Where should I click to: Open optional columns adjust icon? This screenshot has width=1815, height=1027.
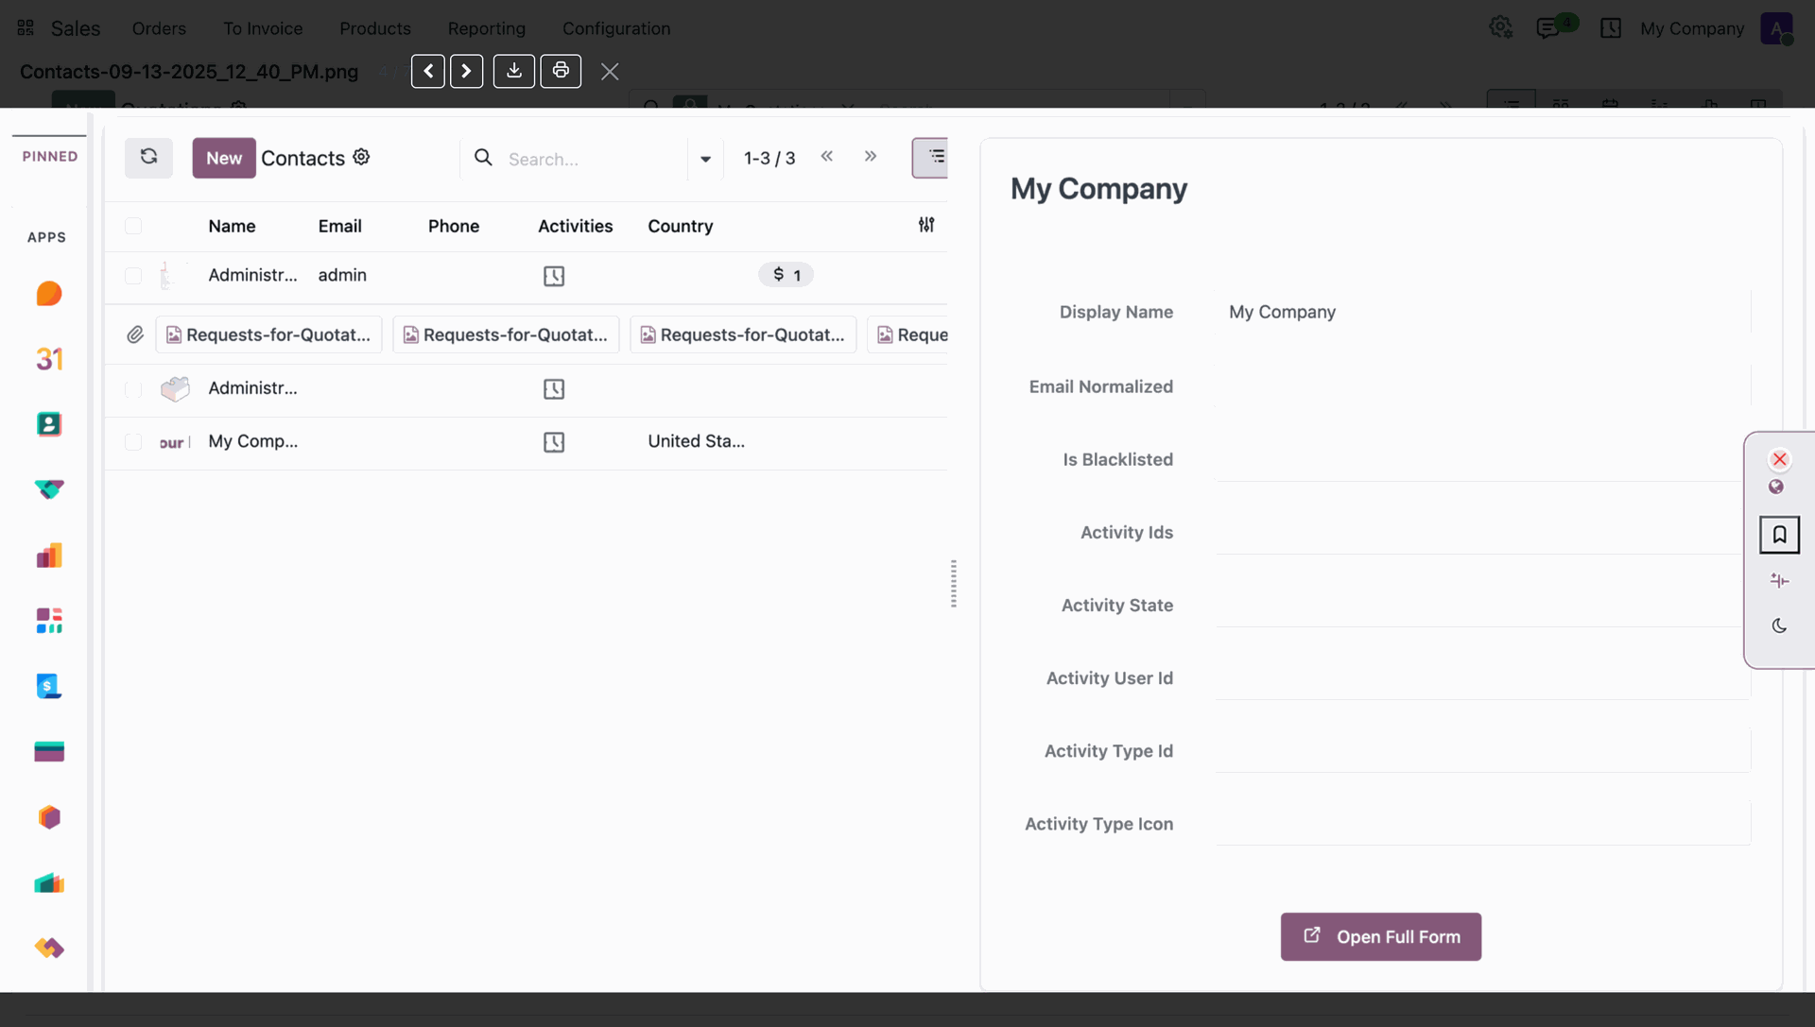[x=926, y=225]
